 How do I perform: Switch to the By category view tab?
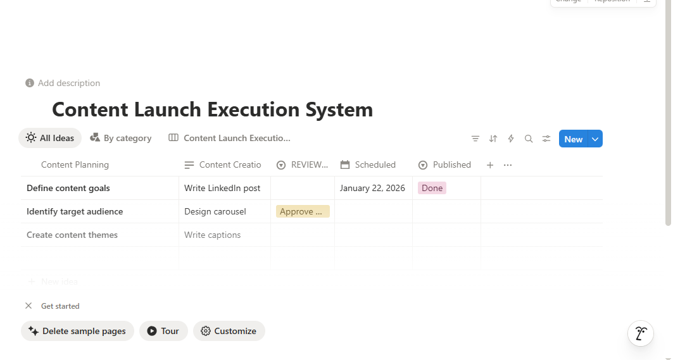(120, 138)
